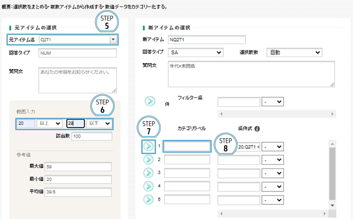The height and width of the screenshot is (219, 353).
Task: Click the range lower value field showing 20
Action: [25, 123]
